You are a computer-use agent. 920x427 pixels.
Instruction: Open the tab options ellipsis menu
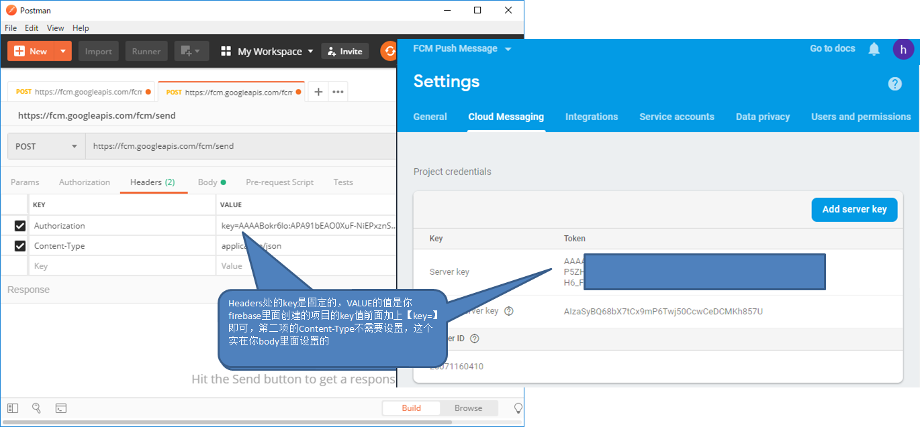(x=338, y=92)
